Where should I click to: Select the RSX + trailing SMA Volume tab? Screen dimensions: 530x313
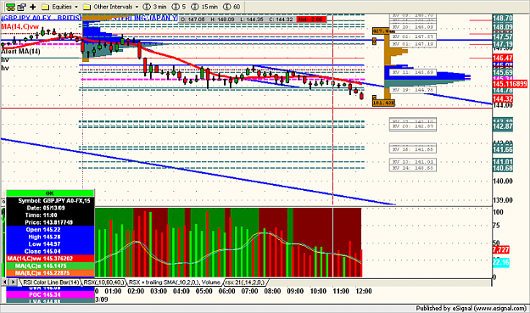pos(175,282)
